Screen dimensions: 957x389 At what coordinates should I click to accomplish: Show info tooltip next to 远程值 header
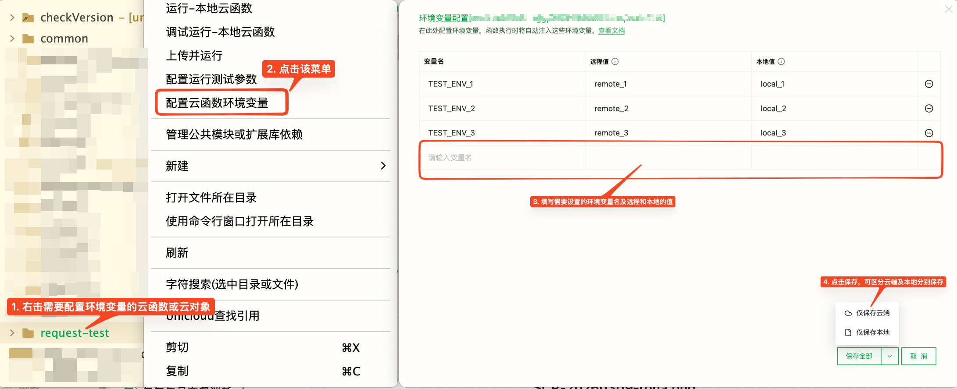615,62
